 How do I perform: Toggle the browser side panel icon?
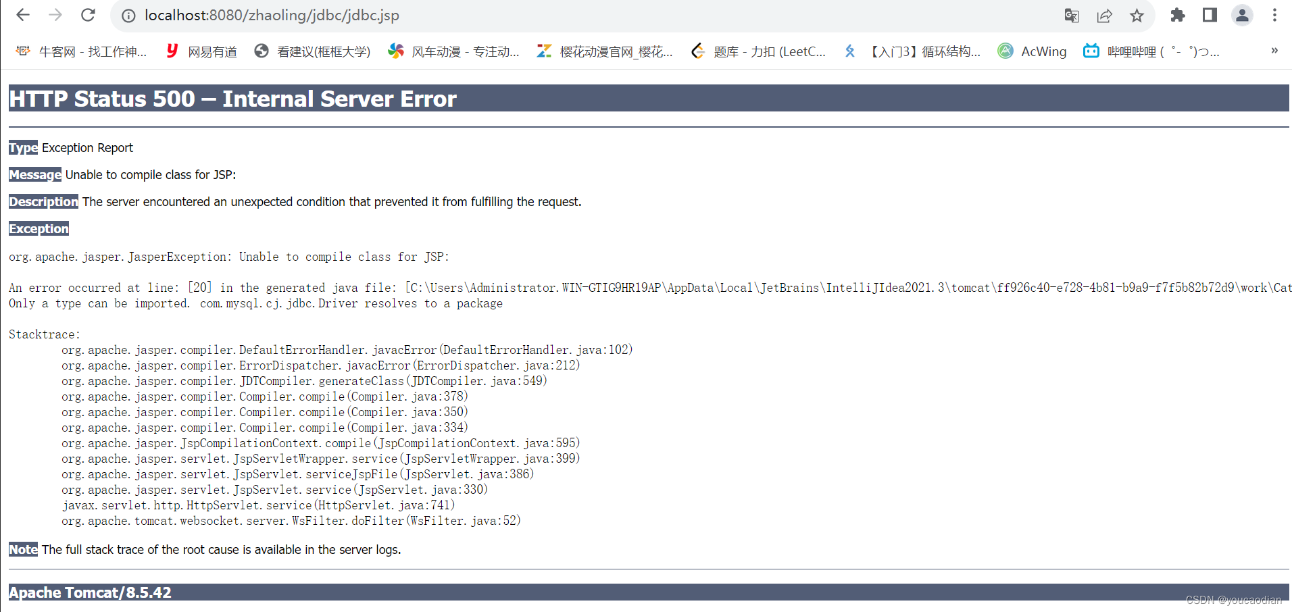pos(1209,15)
